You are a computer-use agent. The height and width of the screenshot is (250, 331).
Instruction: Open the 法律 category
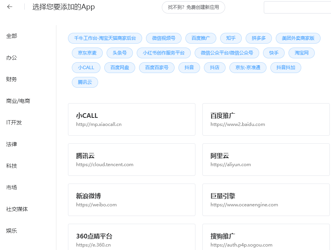12,144
